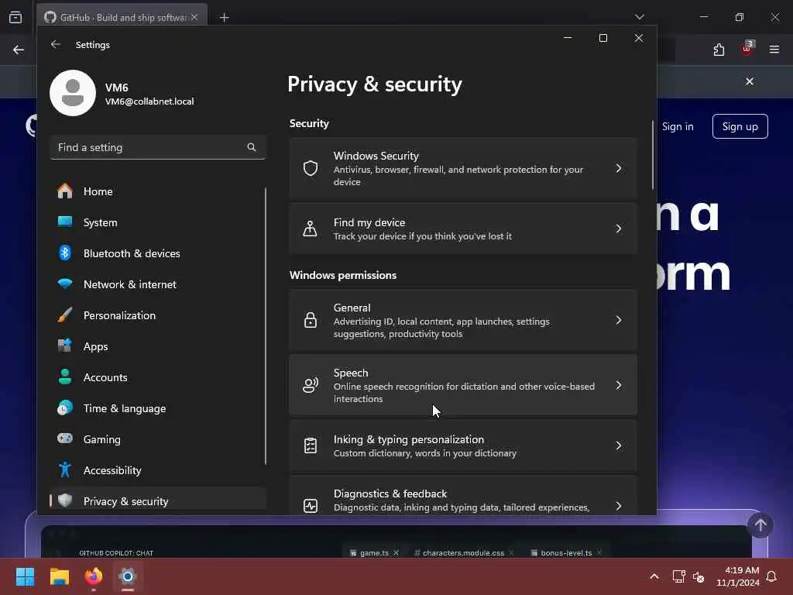This screenshot has width=793, height=595.
Task: Show hidden system tray icons
Action: [x=654, y=576]
